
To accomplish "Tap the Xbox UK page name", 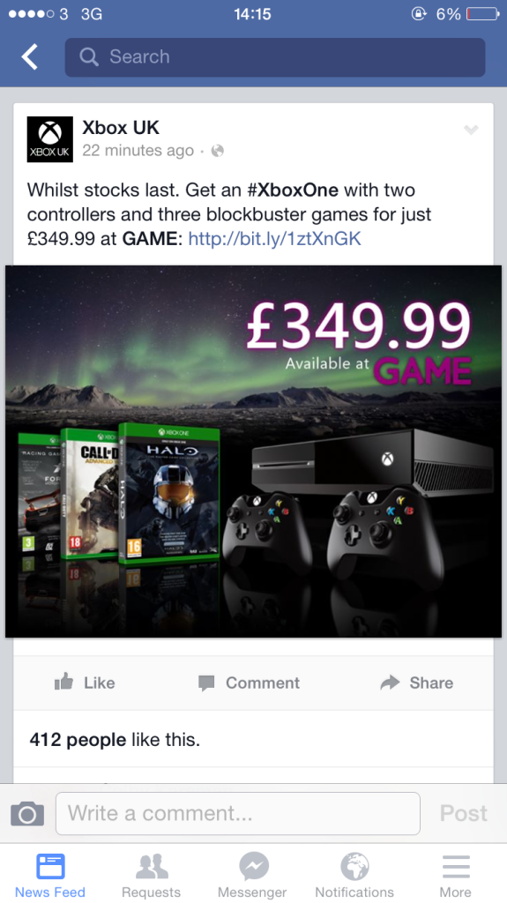I will click(x=121, y=127).
